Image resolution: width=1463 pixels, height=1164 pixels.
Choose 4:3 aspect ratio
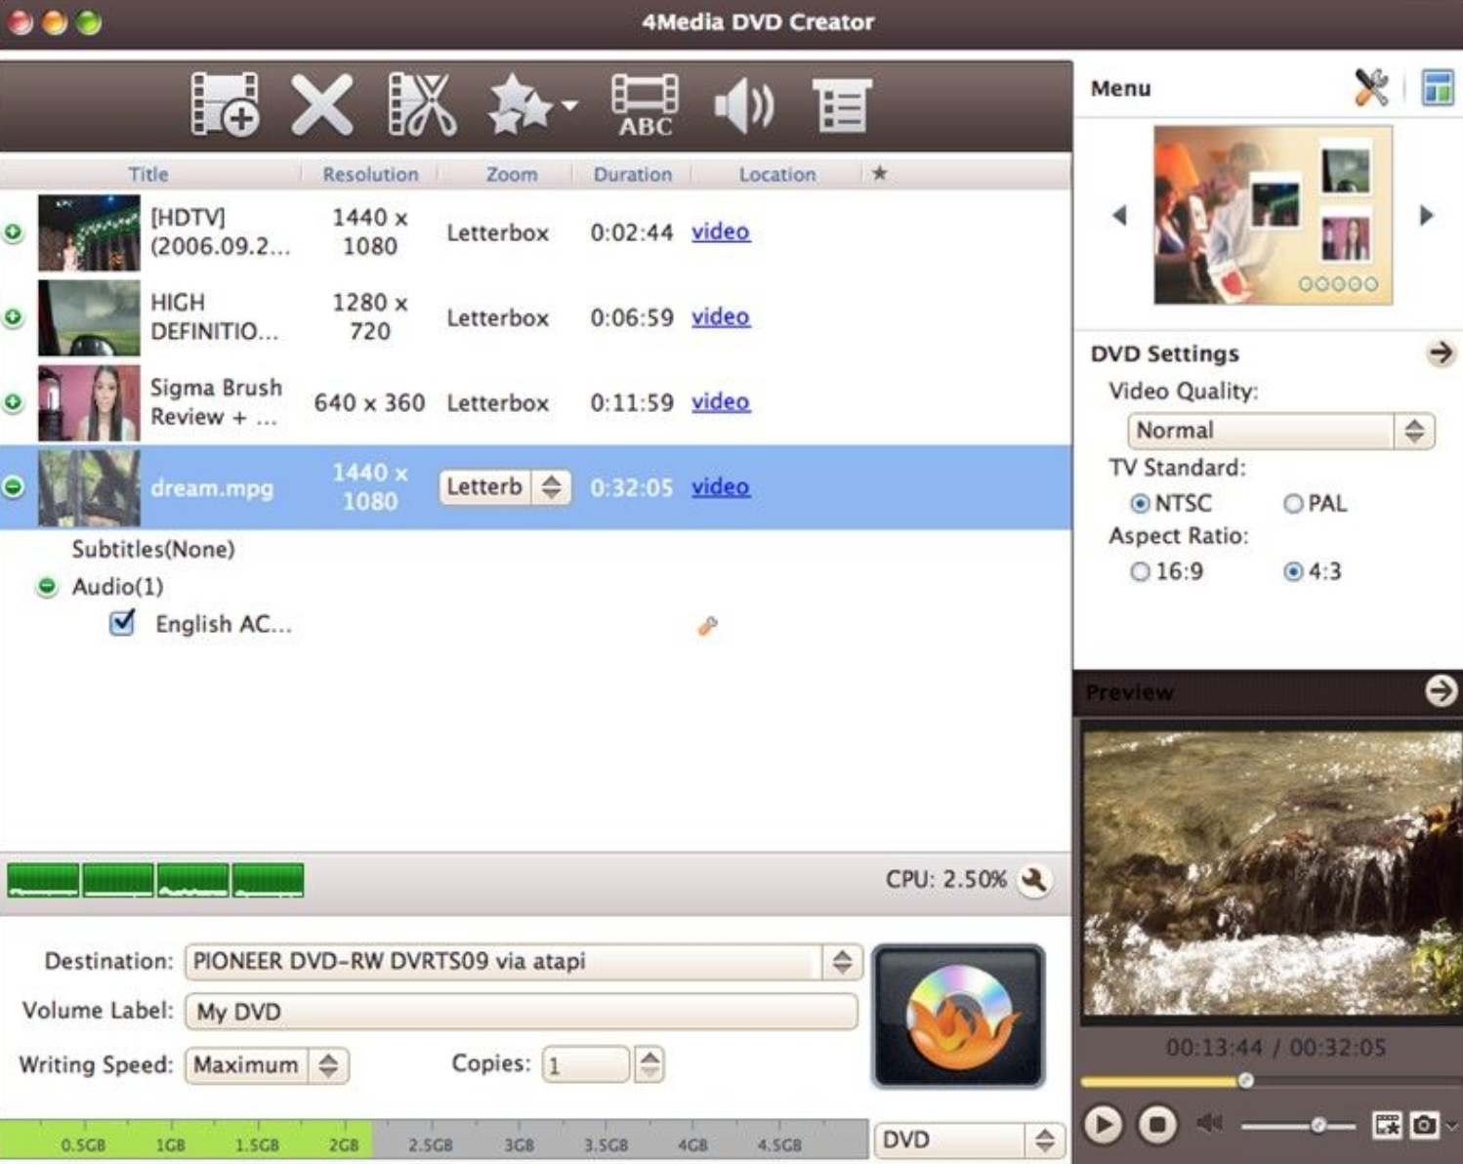point(1293,571)
